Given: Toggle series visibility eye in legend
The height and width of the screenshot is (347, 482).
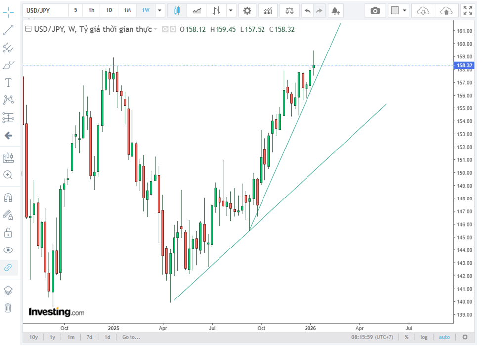Looking at the screenshot, I should (165, 29).
